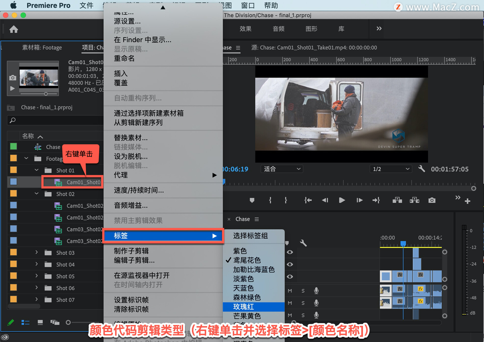Click the Go to In point icon
Viewport: 484px width, 342px height.
point(308,200)
